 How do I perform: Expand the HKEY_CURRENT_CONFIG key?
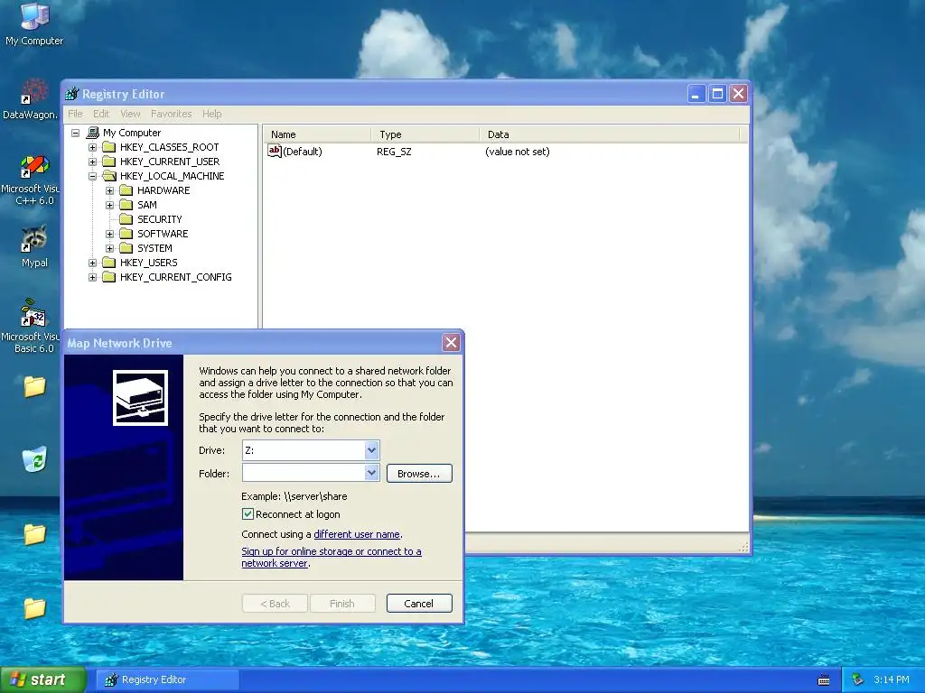pyautogui.click(x=93, y=277)
